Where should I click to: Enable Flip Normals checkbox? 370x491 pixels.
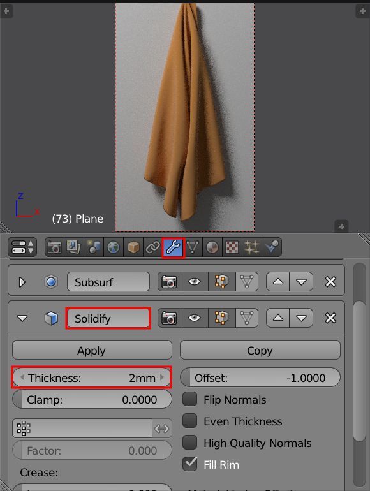point(190,399)
